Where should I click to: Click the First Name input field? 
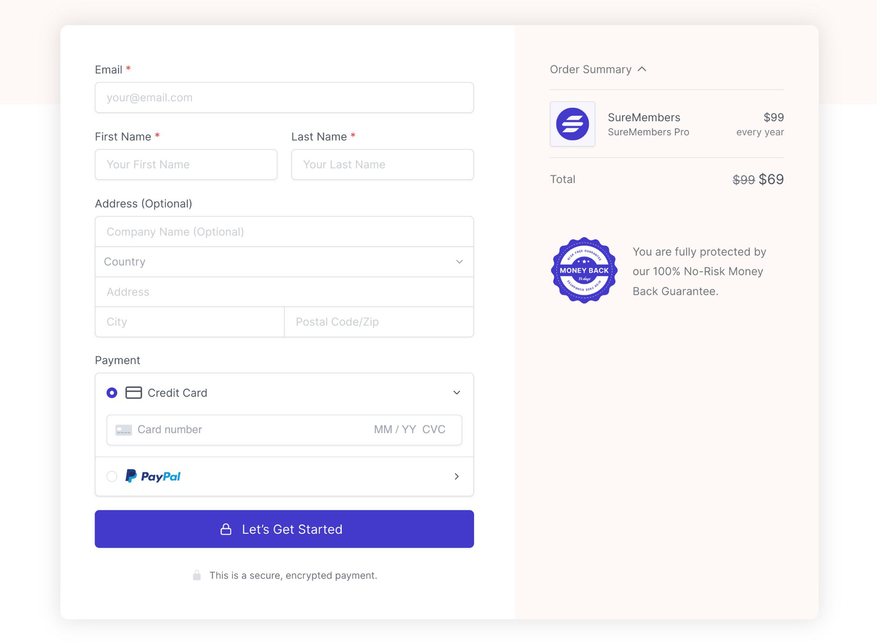coord(186,164)
